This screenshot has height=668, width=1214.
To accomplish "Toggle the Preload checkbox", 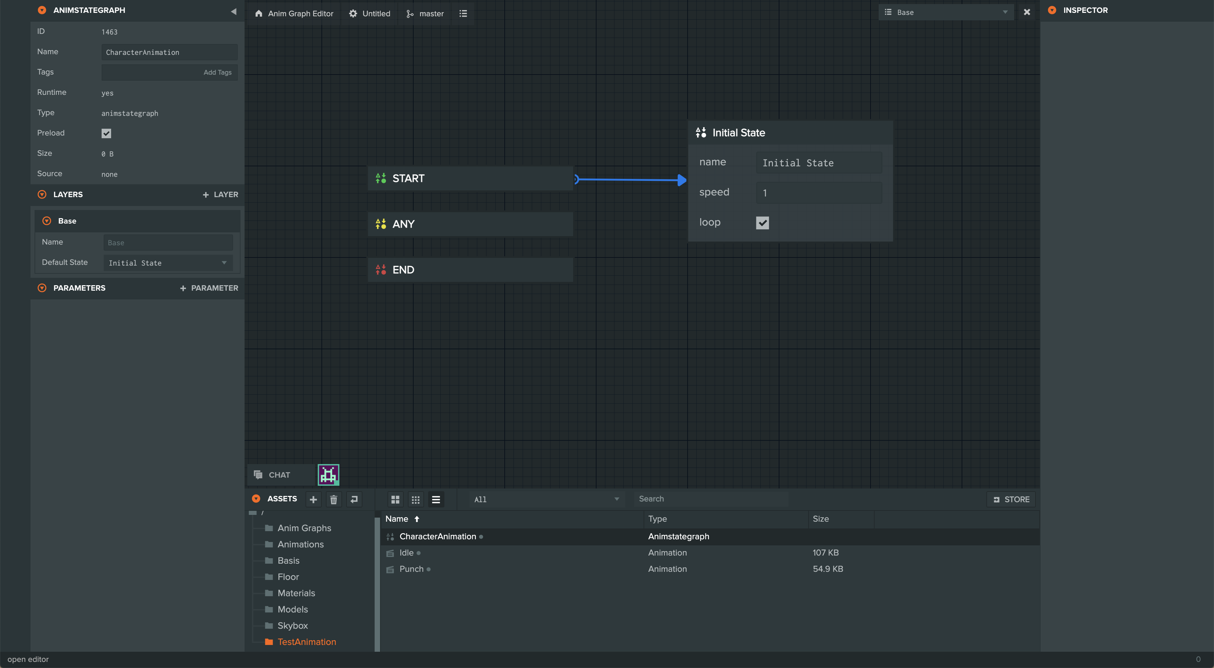I will pos(106,133).
